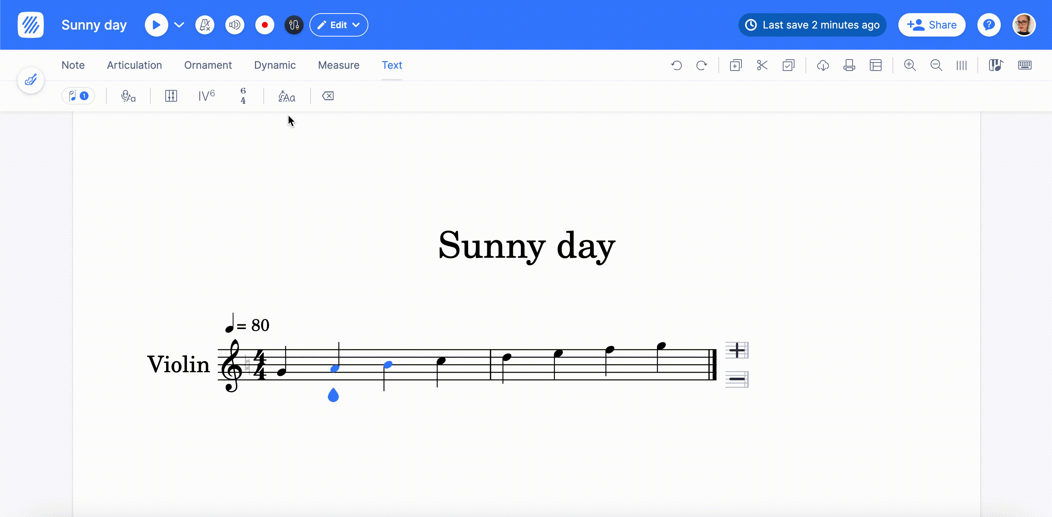Expand the playback options dropdown arrow
The width and height of the screenshot is (1052, 517).
pyautogui.click(x=179, y=25)
